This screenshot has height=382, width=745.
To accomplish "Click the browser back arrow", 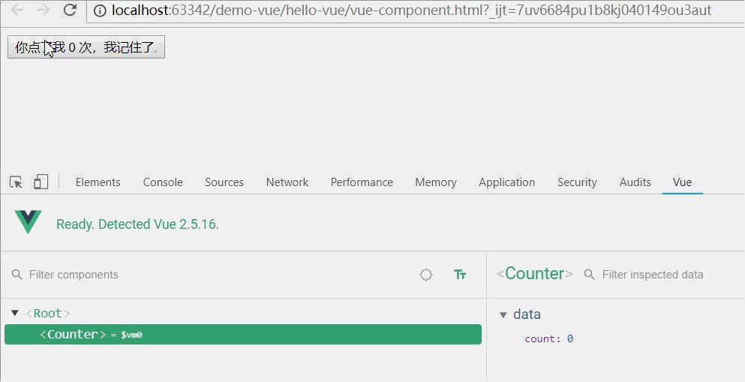I will click(x=17, y=11).
